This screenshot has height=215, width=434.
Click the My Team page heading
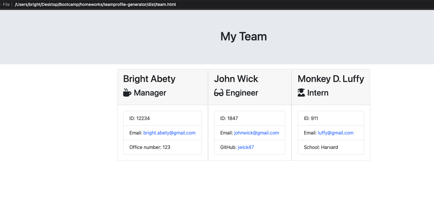coord(244,36)
